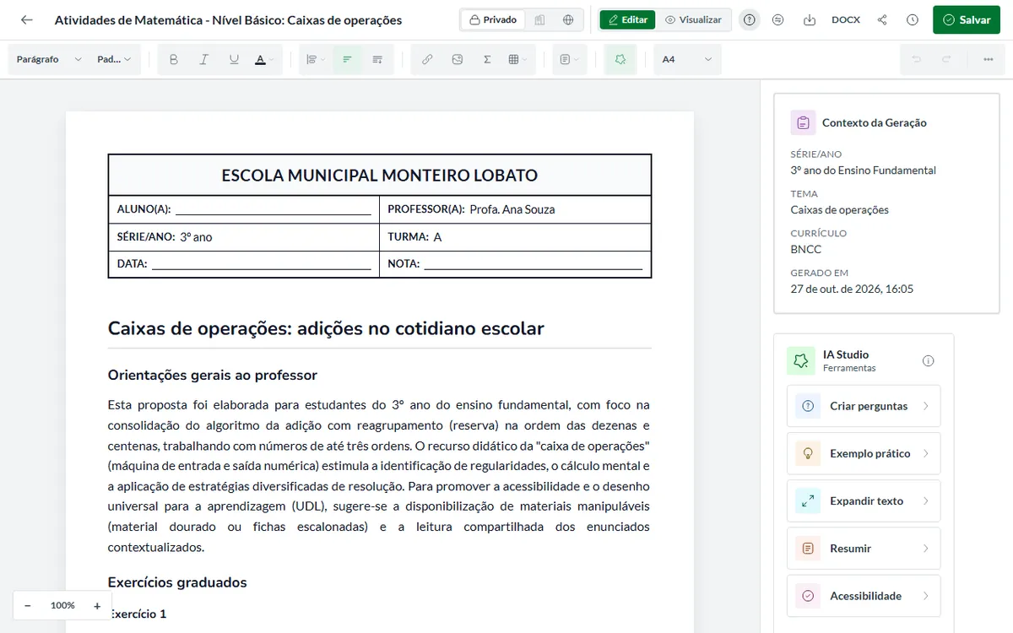Click the undo arrow
This screenshot has width=1013, height=633.
(x=916, y=59)
